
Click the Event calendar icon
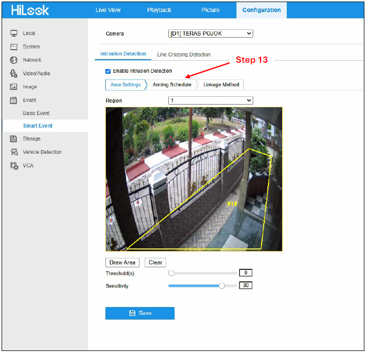click(x=13, y=100)
